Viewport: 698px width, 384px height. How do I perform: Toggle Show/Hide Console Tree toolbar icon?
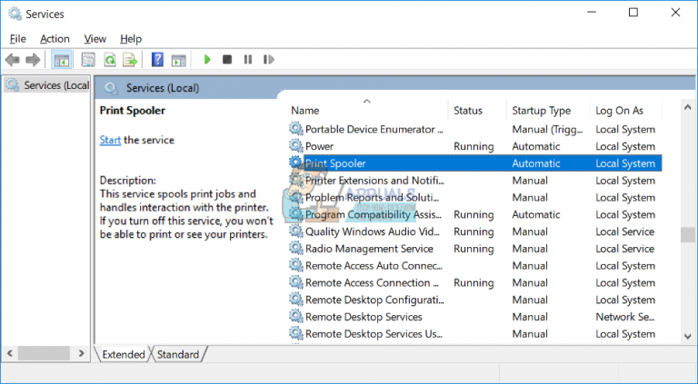point(62,60)
